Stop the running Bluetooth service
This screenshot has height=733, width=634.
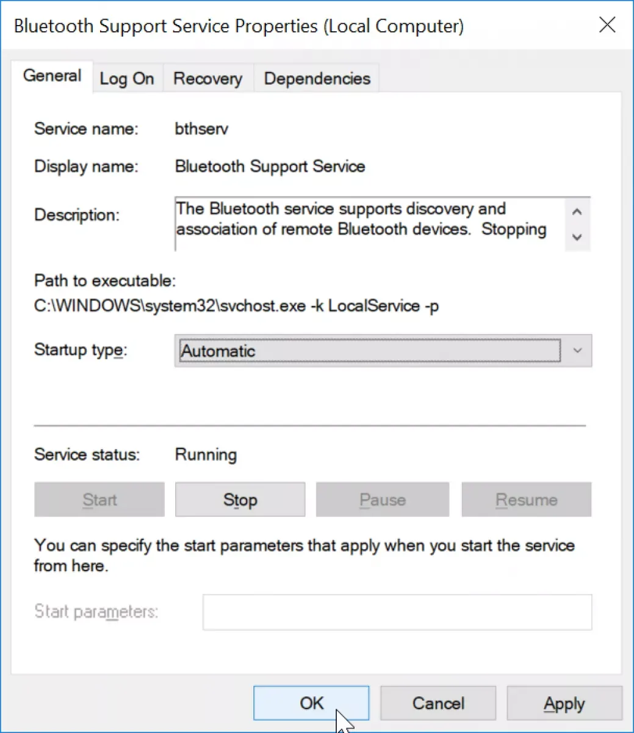click(240, 500)
